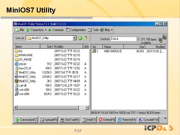Image resolution: width=180 pixels, height=135 pixels.
Task: Click the Info(F7) button
Action: pos(89,120)
